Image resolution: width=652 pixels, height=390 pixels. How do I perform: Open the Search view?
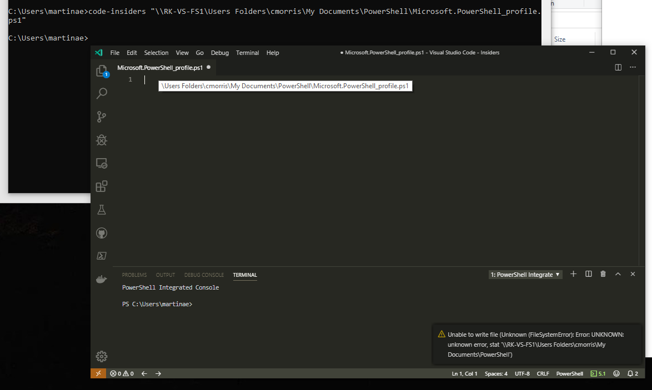point(102,93)
